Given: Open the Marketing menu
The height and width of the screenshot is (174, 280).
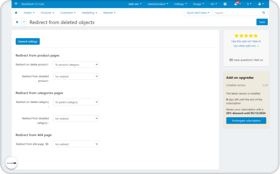Looking at the screenshot, I should (90, 13).
